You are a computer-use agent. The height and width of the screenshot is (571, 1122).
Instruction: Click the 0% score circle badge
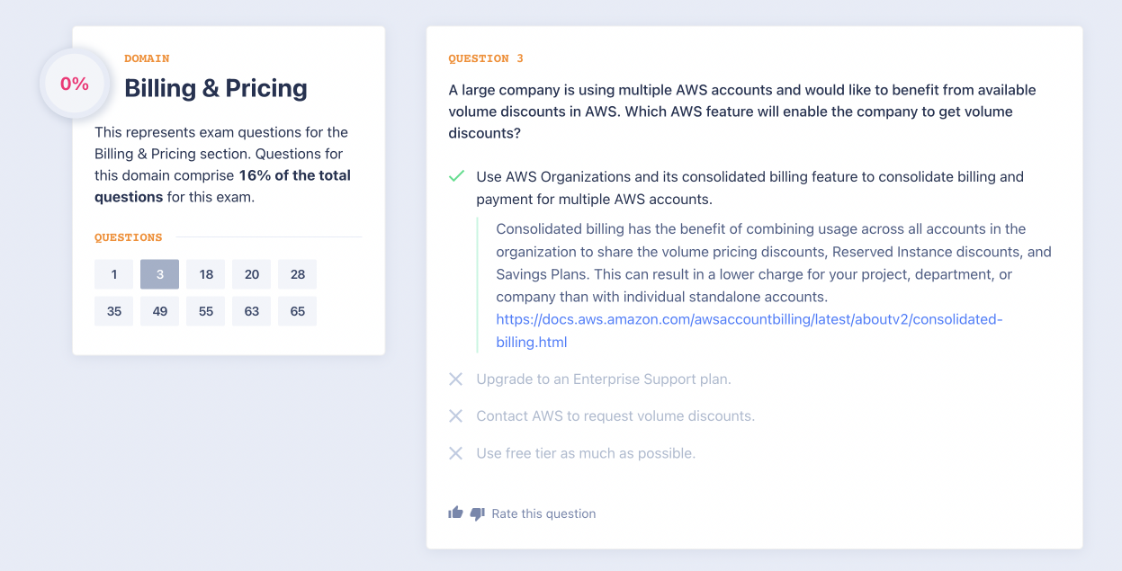coord(75,85)
